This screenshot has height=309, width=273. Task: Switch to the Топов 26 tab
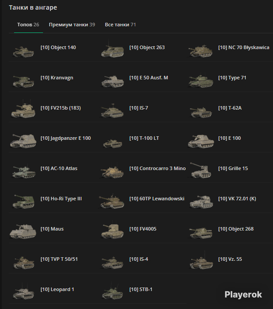click(28, 25)
